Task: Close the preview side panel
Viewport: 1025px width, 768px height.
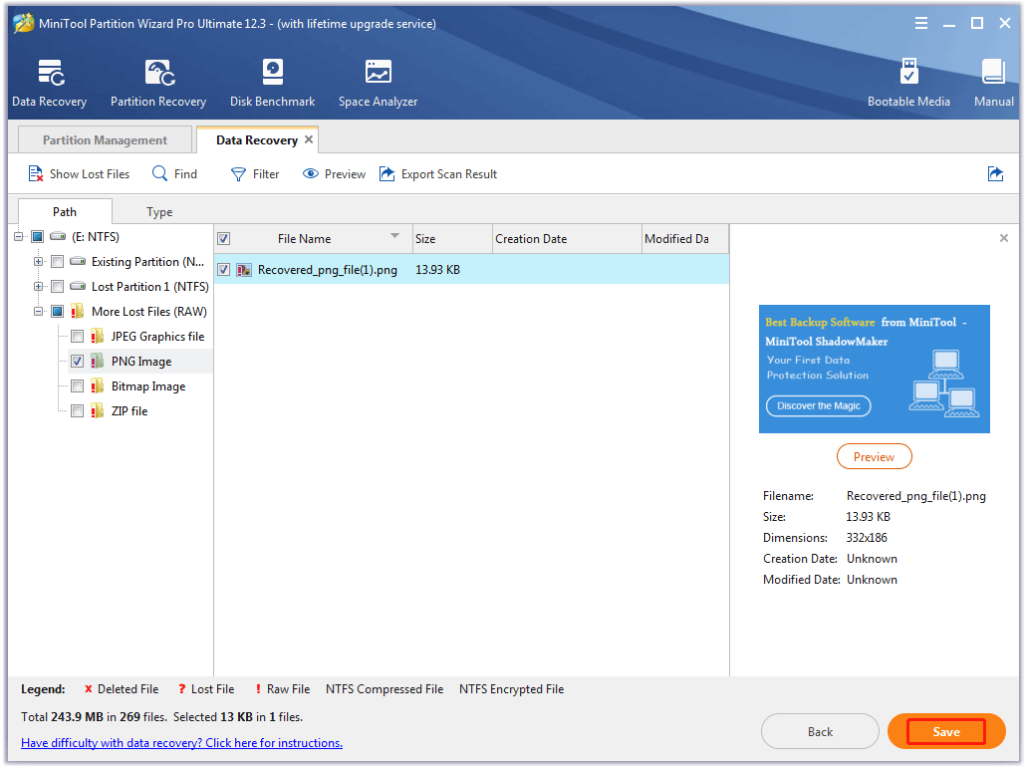Action: [x=1003, y=238]
